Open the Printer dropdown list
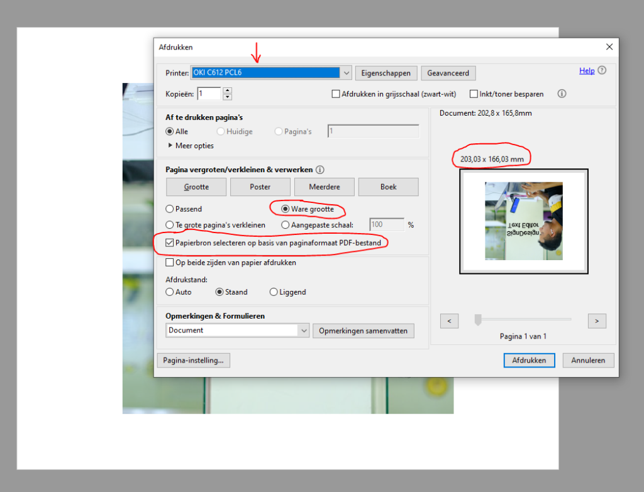The image size is (644, 492). 346,73
